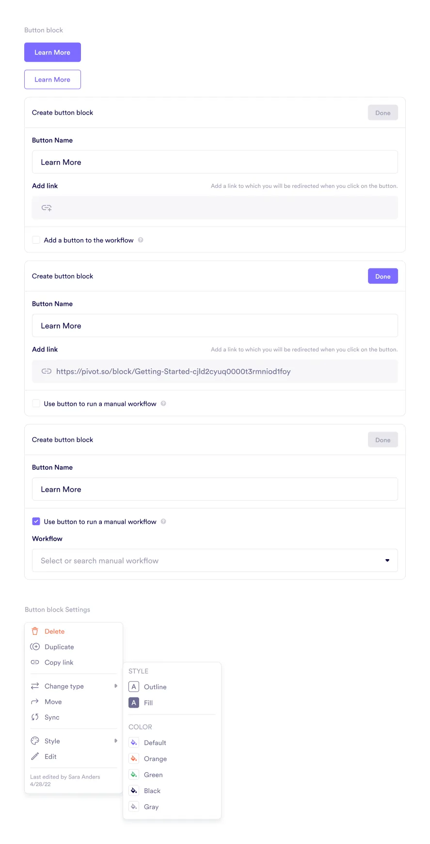The width and height of the screenshot is (430, 844).
Task: Open the 'Select or search manual workflow' dropdown
Action: (215, 561)
